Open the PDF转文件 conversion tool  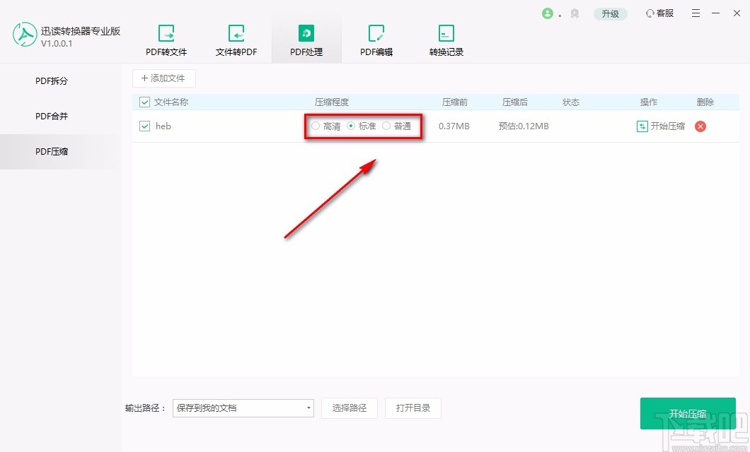pos(166,39)
